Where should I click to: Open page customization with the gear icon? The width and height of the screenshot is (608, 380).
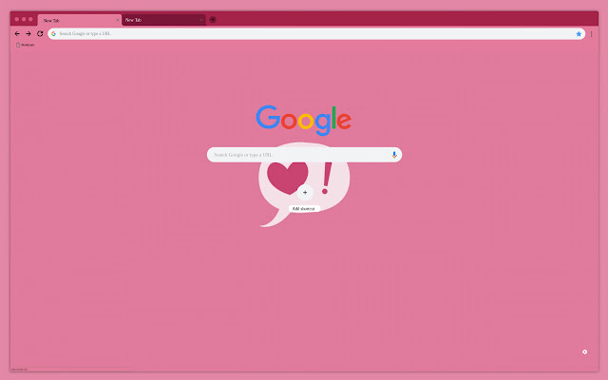pyautogui.click(x=585, y=351)
